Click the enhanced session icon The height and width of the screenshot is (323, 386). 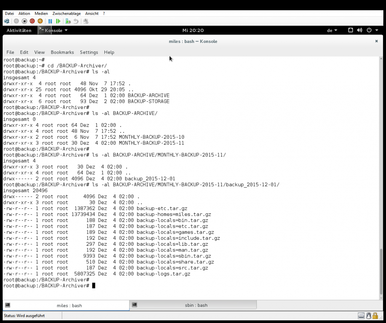[86, 21]
